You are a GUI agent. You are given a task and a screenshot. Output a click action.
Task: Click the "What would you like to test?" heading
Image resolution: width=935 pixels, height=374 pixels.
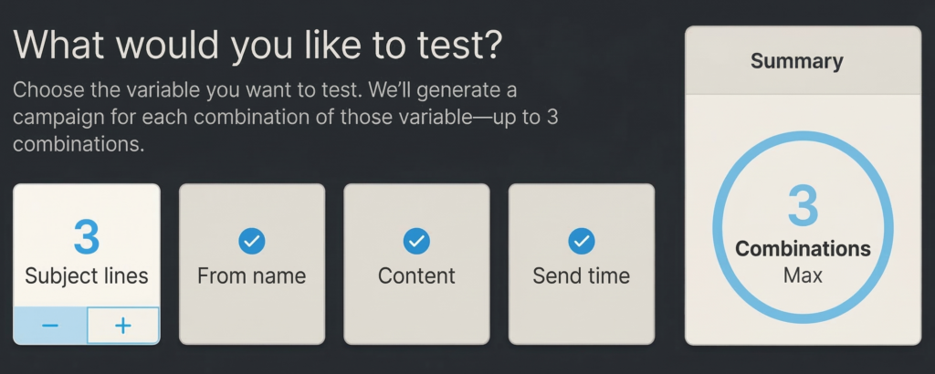pyautogui.click(x=257, y=46)
